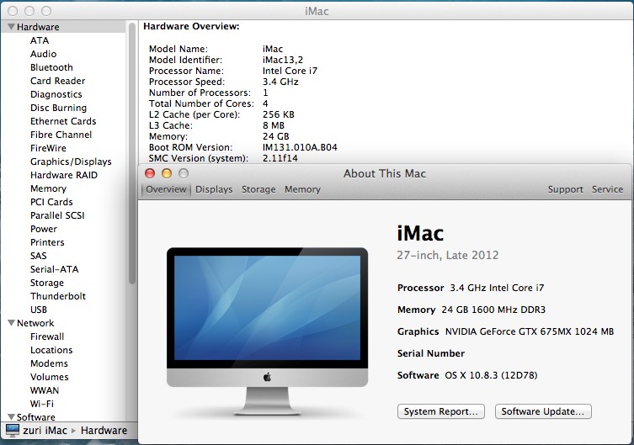
Task: Click the iMac product image
Action: pos(267,331)
